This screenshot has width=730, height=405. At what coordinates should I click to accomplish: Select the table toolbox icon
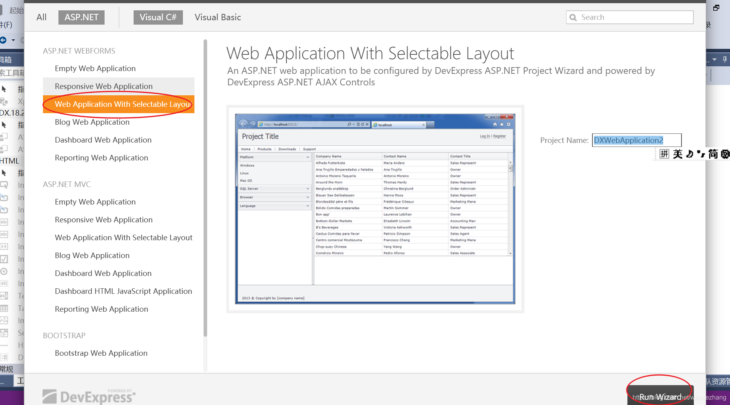pyautogui.click(x=4, y=308)
